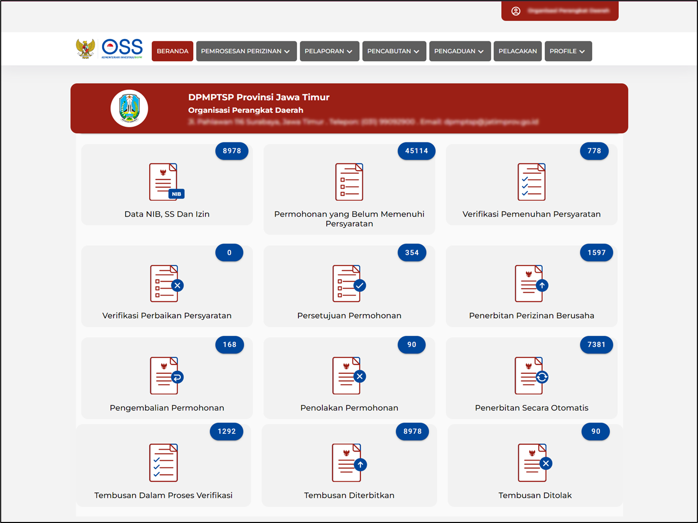Go to the Beranda home tab

[x=172, y=51]
